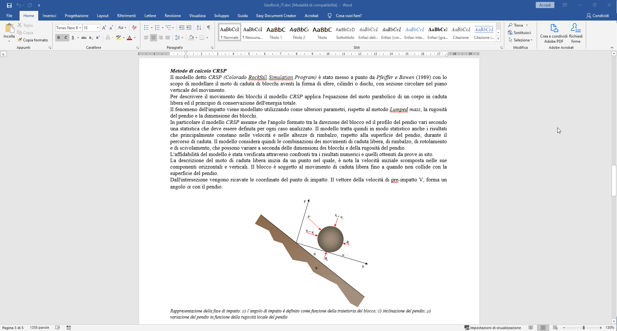Toggle print layout view in status bar
The width and height of the screenshot is (617, 331).
click(x=543, y=327)
